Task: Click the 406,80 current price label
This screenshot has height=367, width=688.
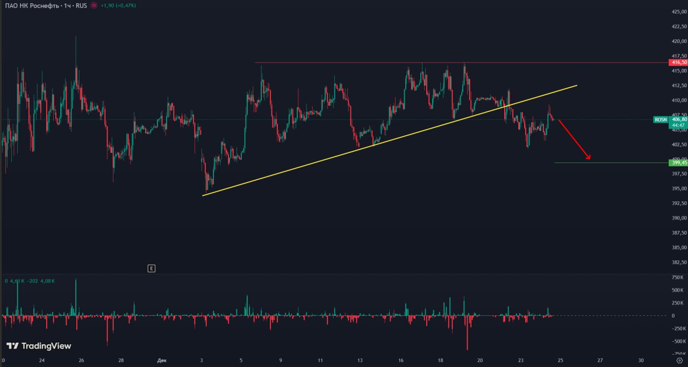Action: (678, 119)
